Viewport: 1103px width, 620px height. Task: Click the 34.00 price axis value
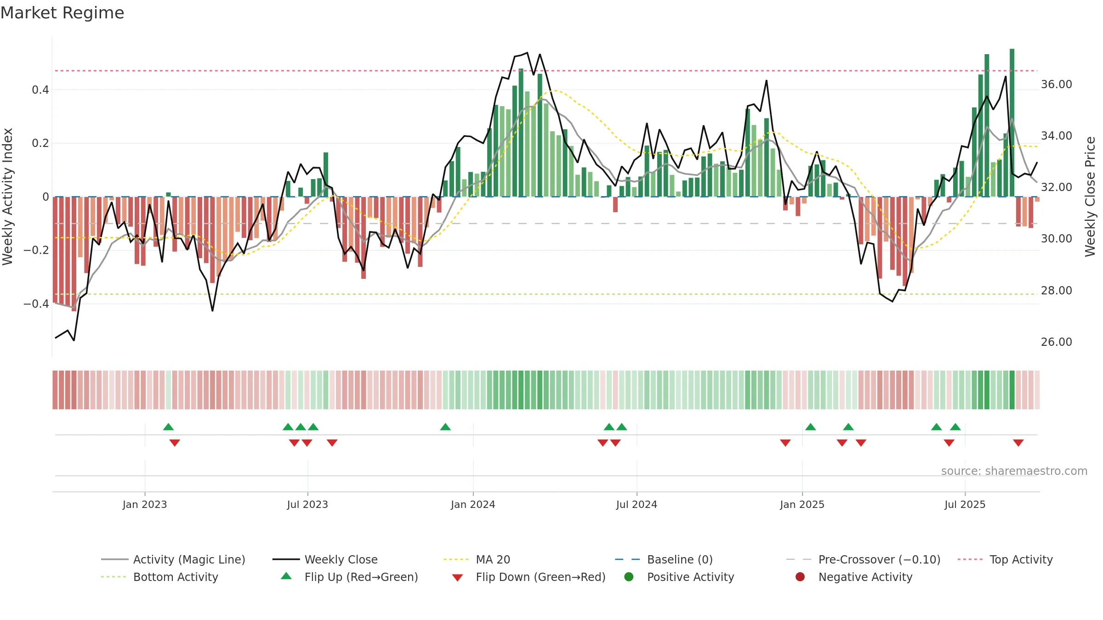1057,136
